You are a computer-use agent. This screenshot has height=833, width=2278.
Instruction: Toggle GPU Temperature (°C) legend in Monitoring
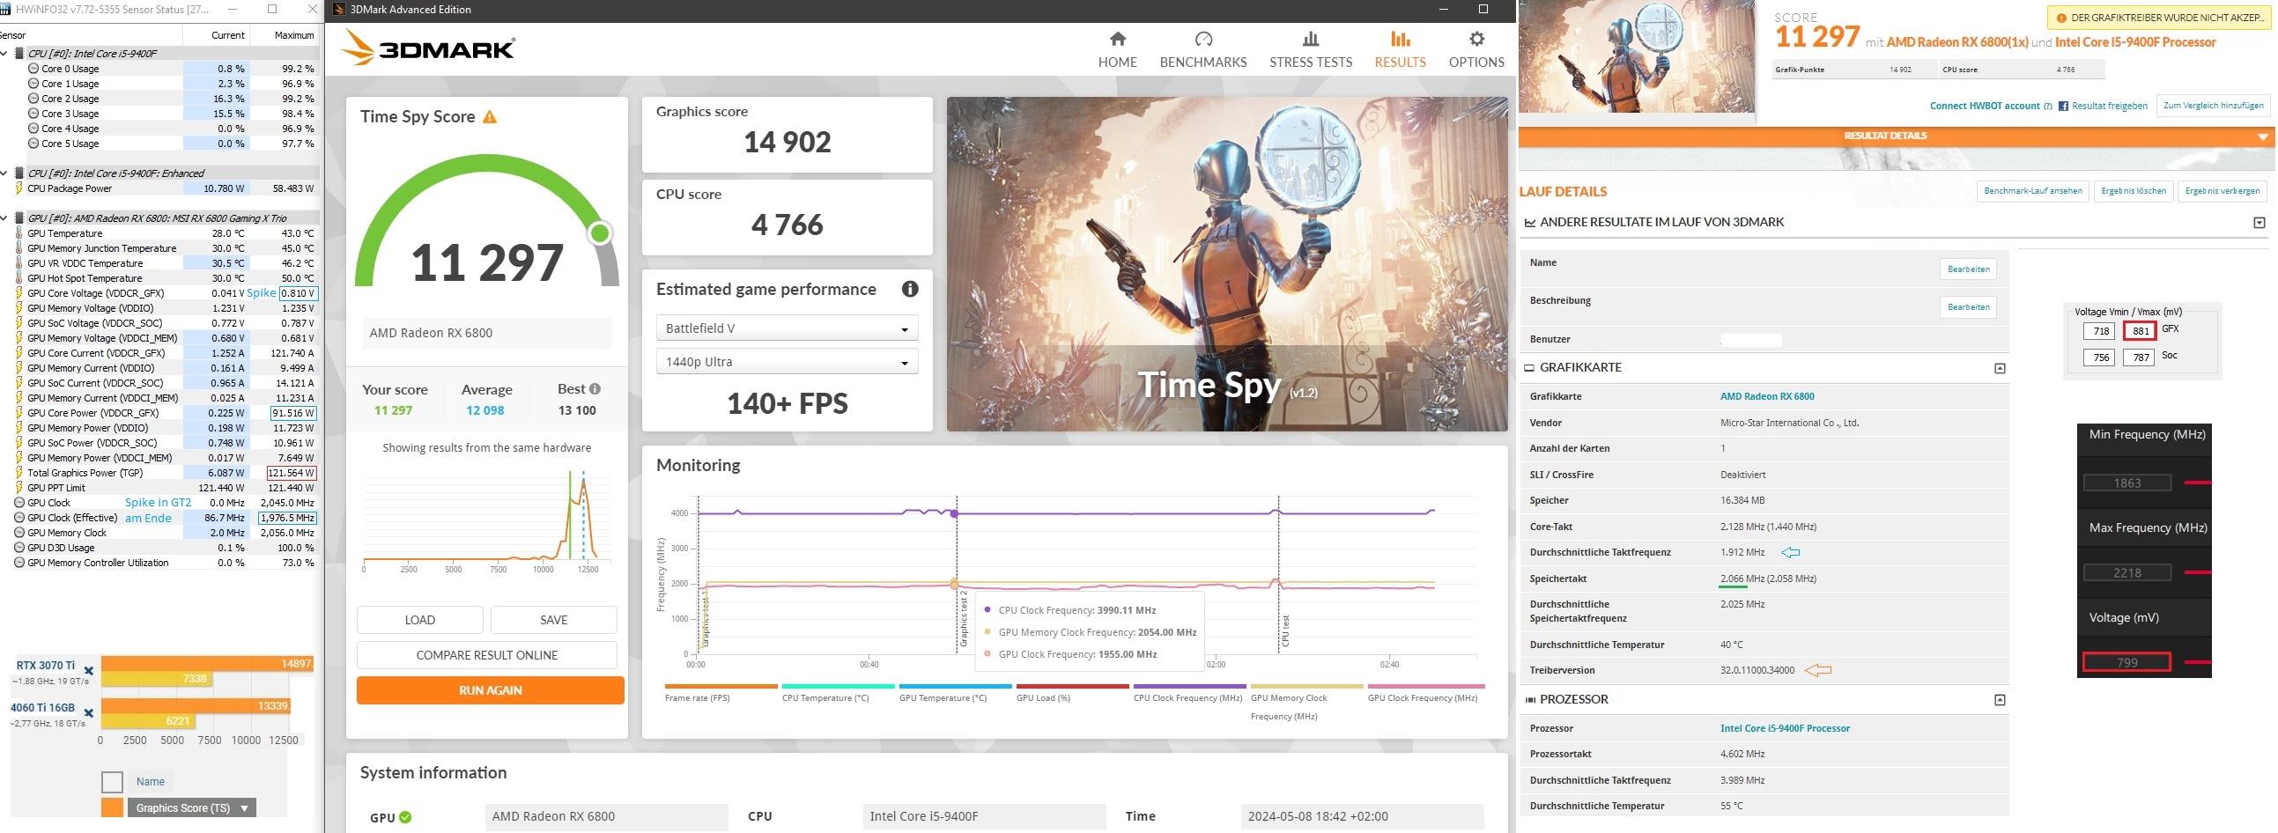click(x=955, y=692)
